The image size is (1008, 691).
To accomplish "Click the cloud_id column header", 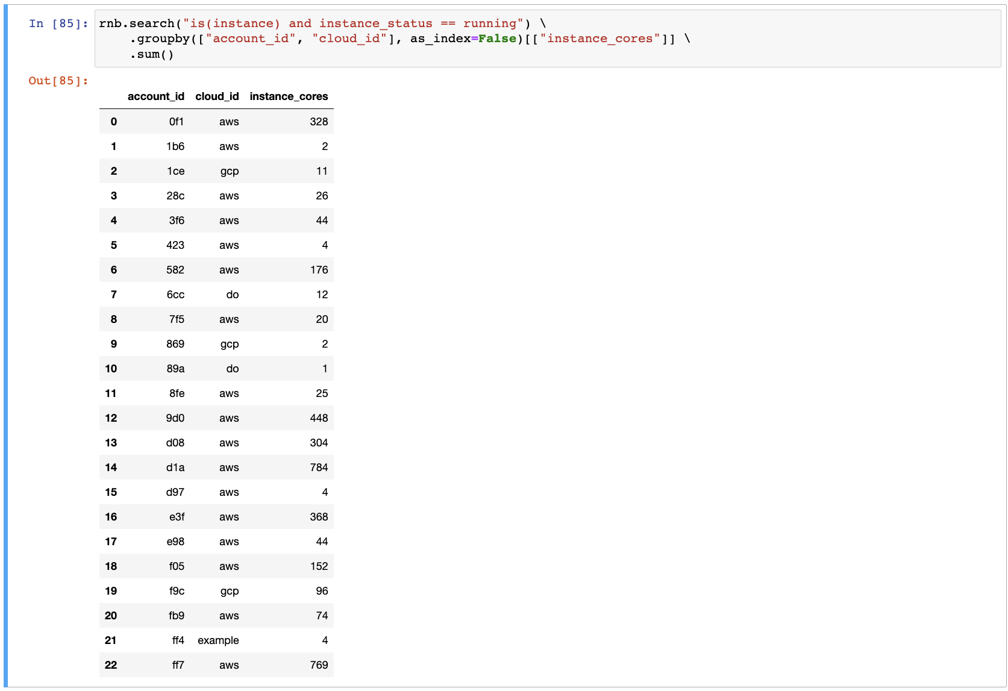I will click(217, 96).
